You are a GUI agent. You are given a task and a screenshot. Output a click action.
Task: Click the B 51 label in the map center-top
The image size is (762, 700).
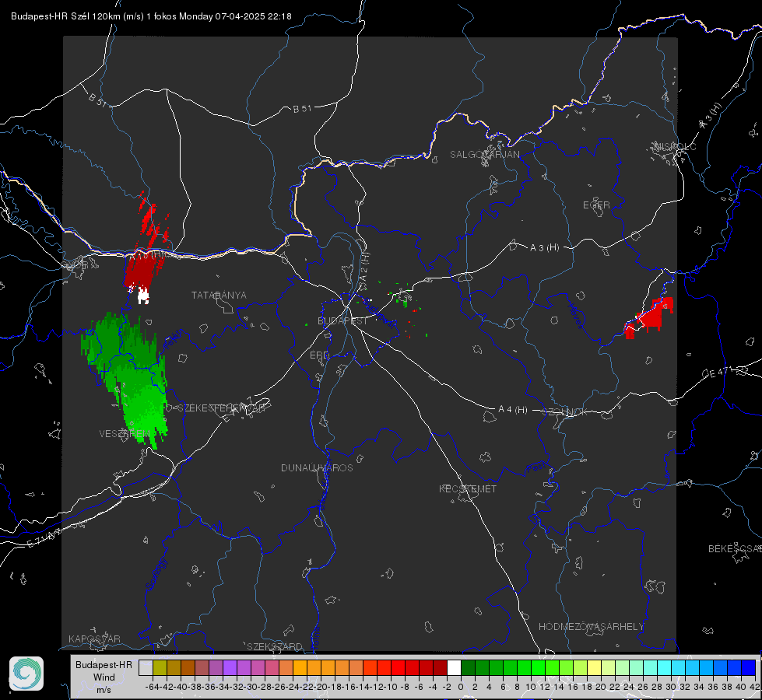point(302,109)
